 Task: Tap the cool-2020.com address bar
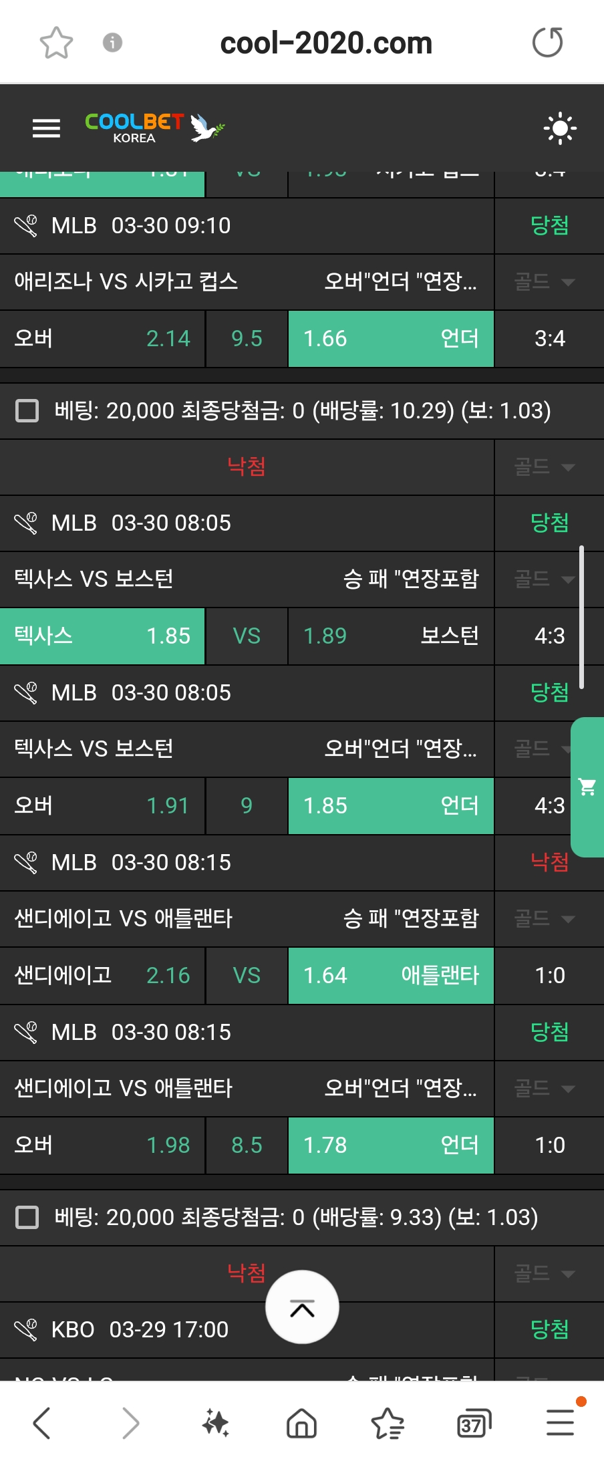pos(326,43)
